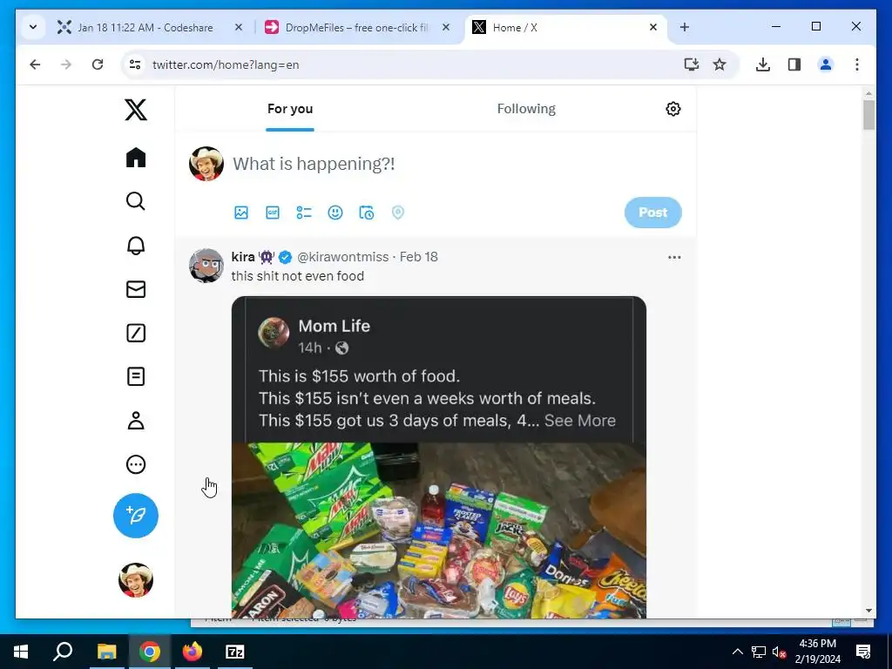Viewport: 892px width, 669px height.
Task: Open the tab search dropdown
Action: tap(33, 27)
